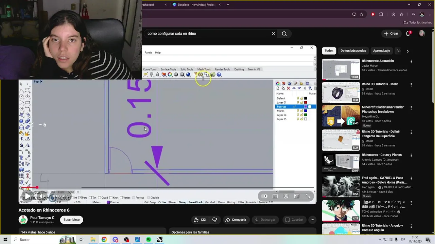
Task: Click new layer icon in Layers panel
Action: coord(278,88)
